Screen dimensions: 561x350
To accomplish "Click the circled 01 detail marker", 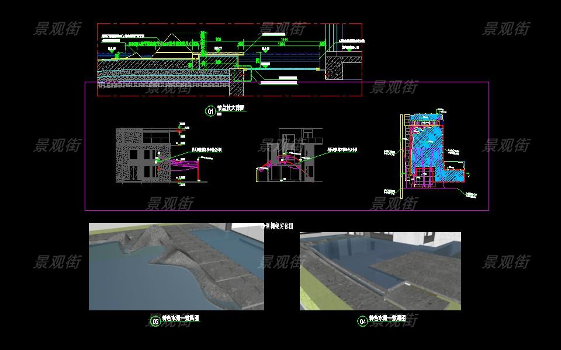I will click(x=210, y=111).
